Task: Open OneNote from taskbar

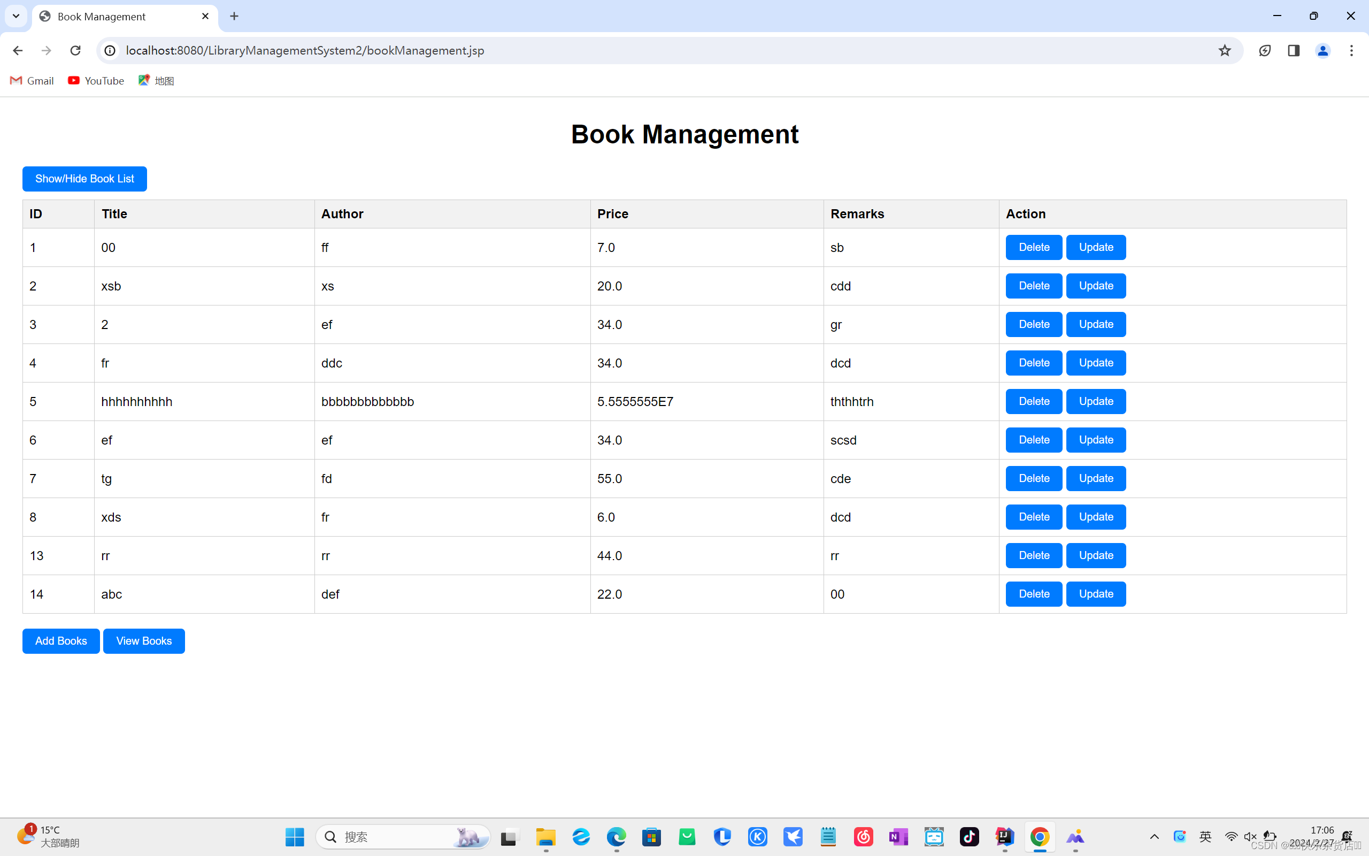Action: [x=899, y=837]
